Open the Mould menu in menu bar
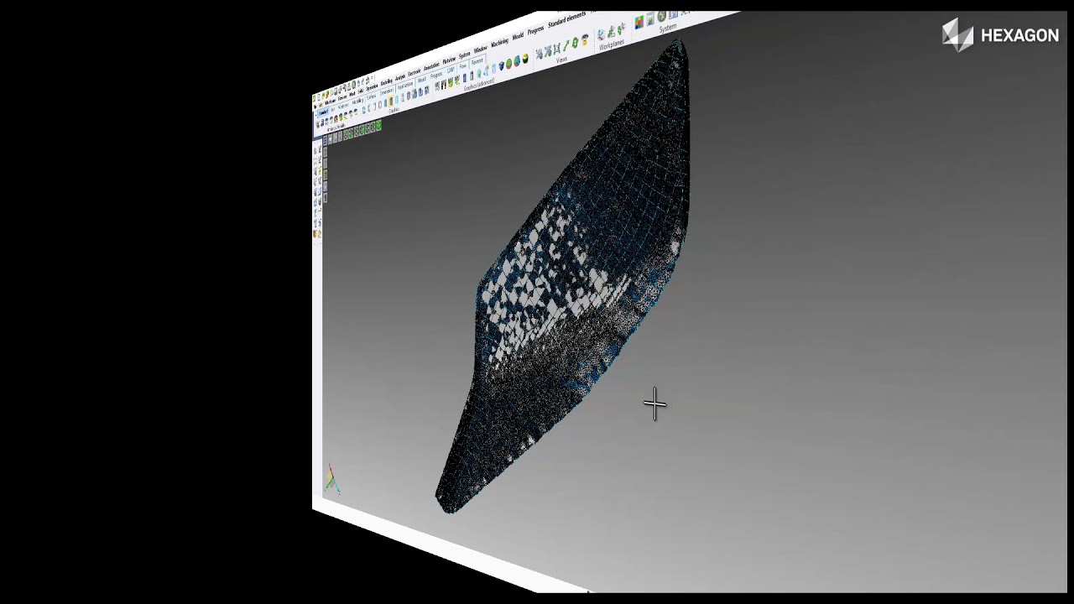The width and height of the screenshot is (1074, 604). 518,36
